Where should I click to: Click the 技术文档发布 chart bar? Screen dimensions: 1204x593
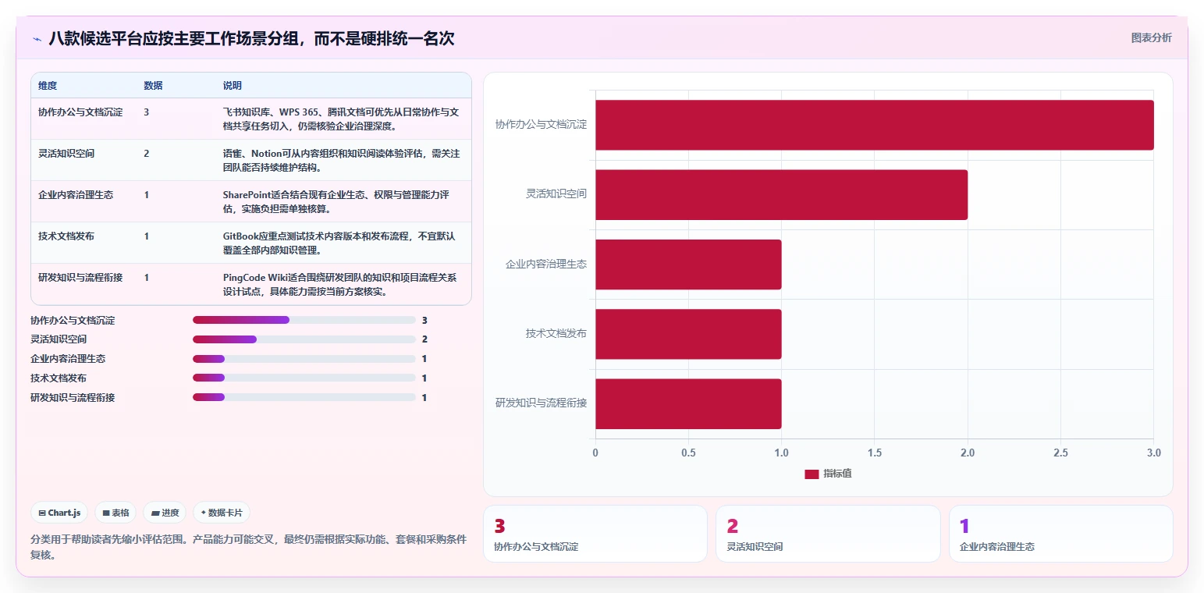point(688,334)
